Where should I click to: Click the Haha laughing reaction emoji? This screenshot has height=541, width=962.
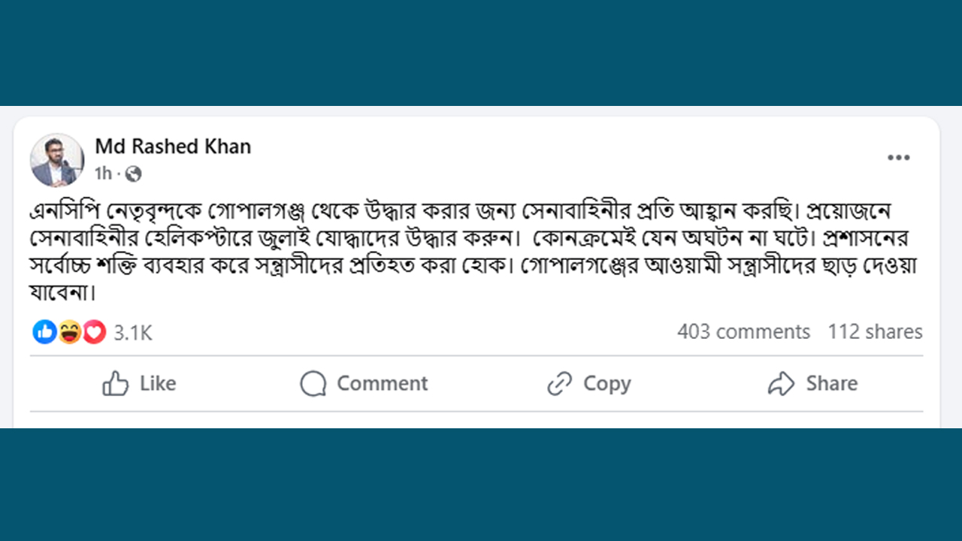pos(70,331)
